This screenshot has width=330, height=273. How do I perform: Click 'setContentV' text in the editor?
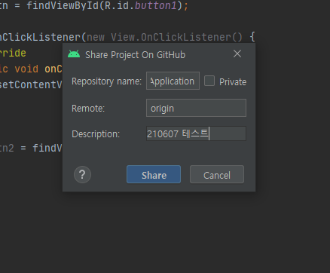click(x=31, y=84)
